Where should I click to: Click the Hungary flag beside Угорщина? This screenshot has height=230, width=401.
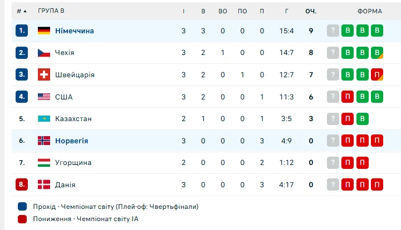coord(44,163)
